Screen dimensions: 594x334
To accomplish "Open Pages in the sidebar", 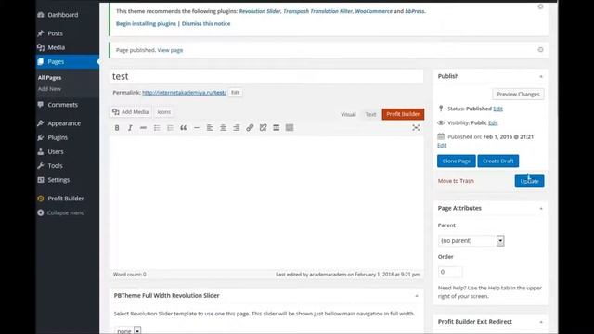I will 68,62.
